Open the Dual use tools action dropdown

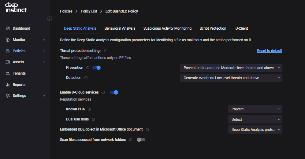click(255, 120)
